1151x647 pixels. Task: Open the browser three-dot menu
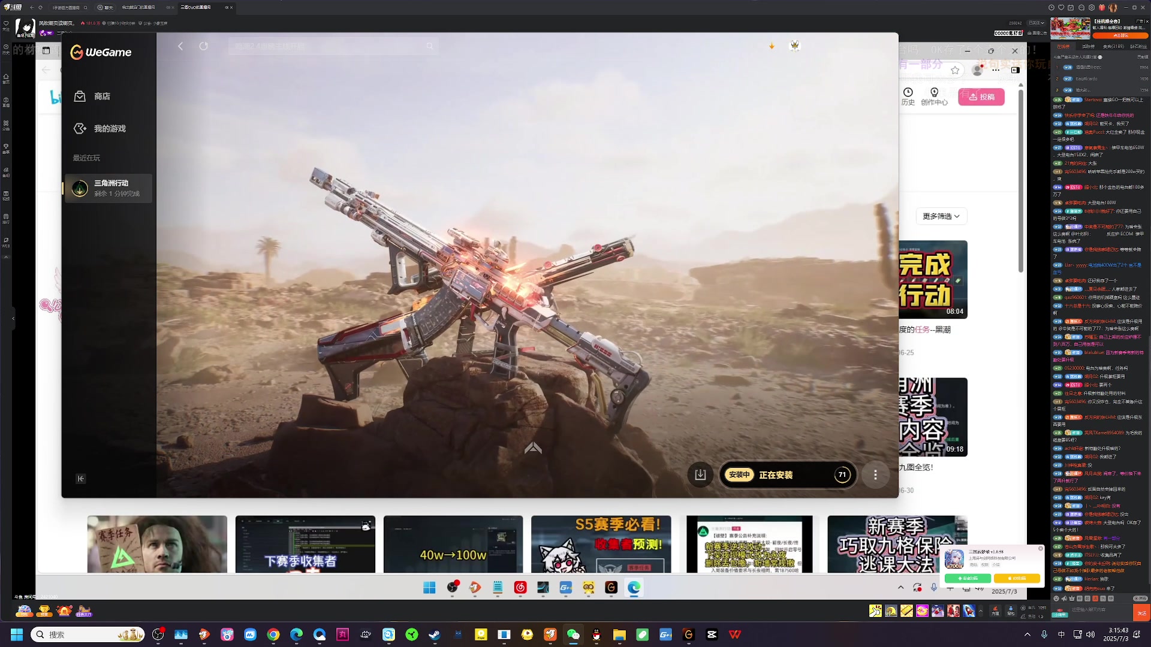[996, 70]
